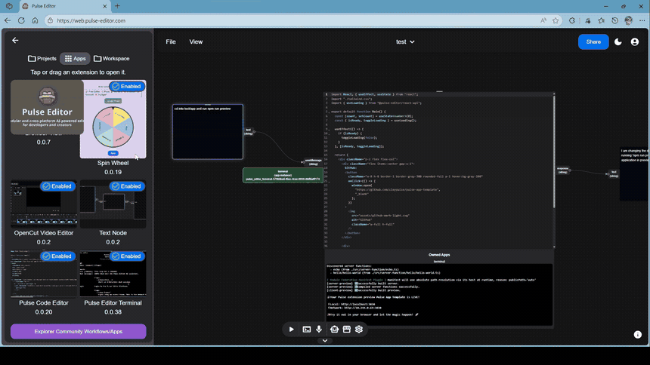Toggle the Enabled badge on Spin Wheel

(x=126, y=87)
